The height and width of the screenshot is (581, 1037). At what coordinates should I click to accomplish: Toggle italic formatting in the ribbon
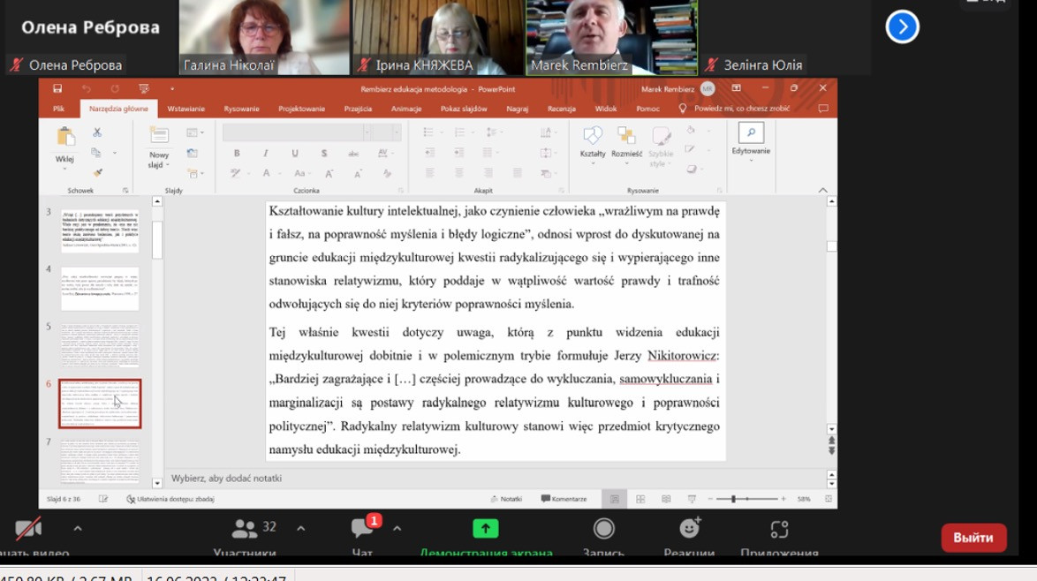pos(266,154)
